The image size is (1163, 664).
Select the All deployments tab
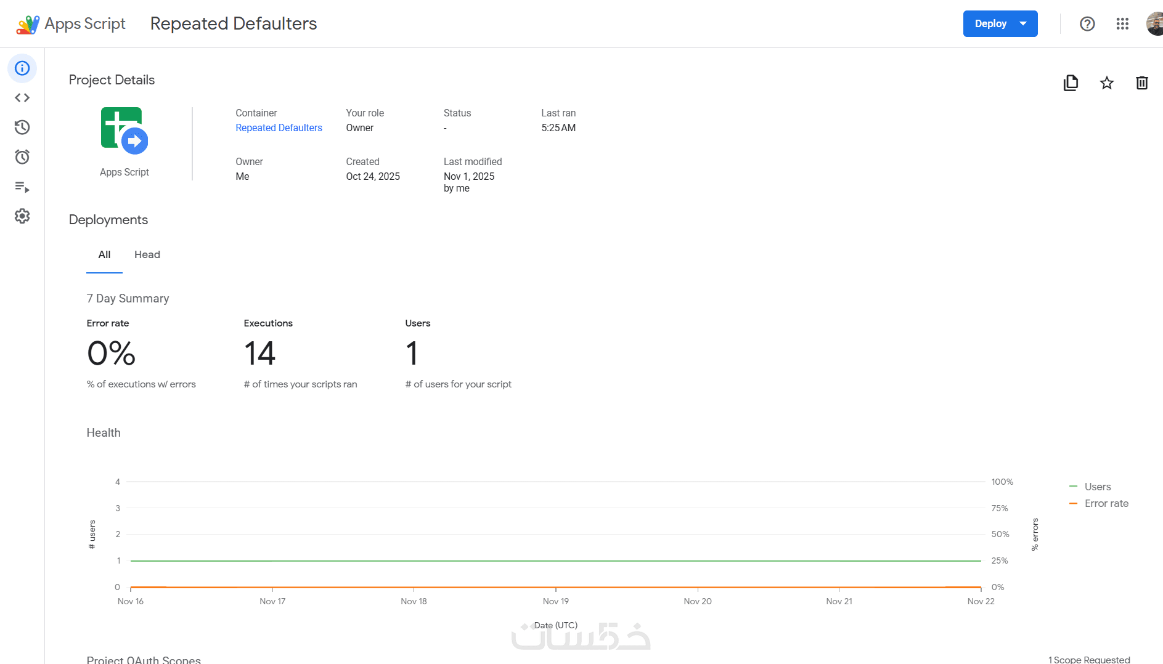(x=104, y=255)
